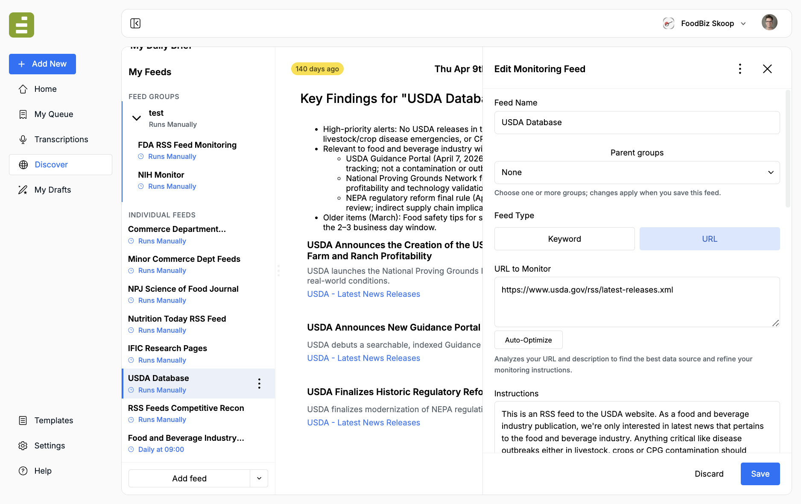Image resolution: width=801 pixels, height=504 pixels.
Task: Close the Edit Monitoring Feed panel
Action: 767,69
